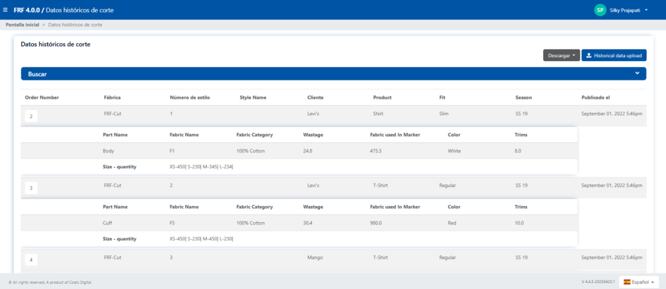Click the Season column header
666x289 pixels.
point(524,97)
